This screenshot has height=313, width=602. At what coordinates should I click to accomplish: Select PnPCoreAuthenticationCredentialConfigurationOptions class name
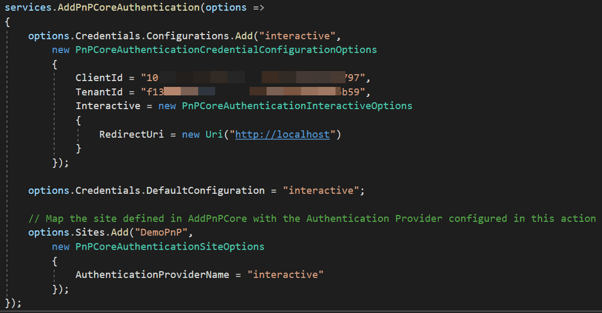pos(226,50)
